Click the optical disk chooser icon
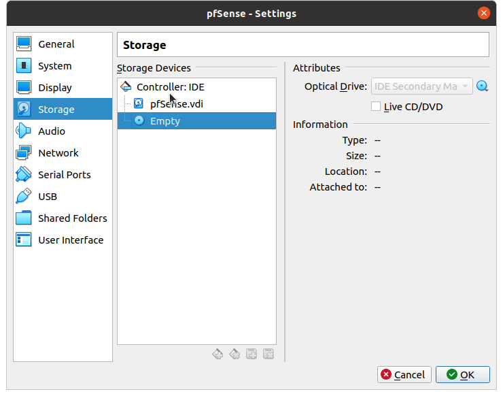Screen dimensions: 503x396 (482, 86)
